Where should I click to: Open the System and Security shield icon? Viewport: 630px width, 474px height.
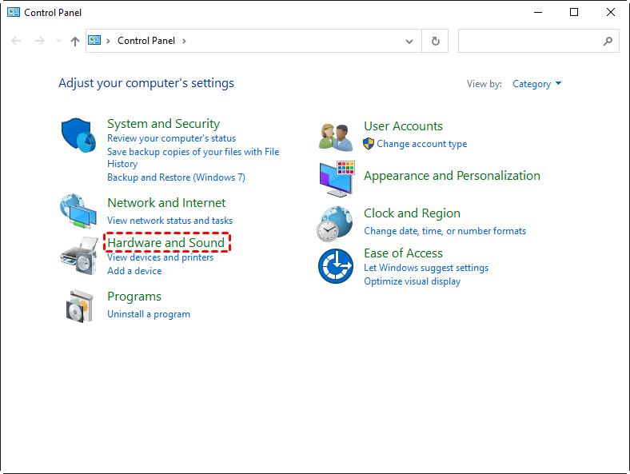coord(78,135)
